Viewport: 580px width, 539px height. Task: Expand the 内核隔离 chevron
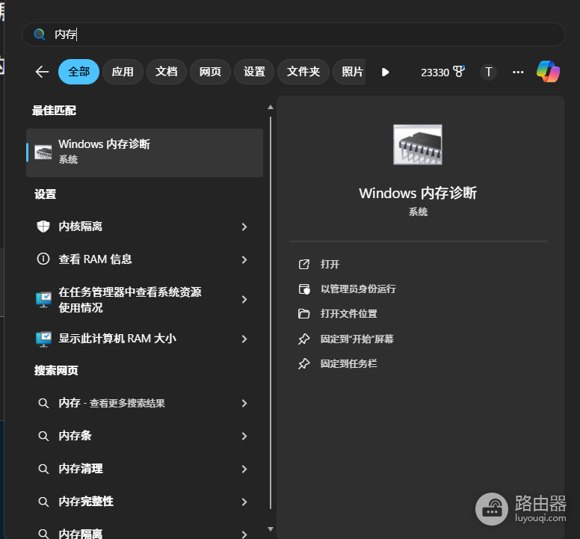[244, 227]
